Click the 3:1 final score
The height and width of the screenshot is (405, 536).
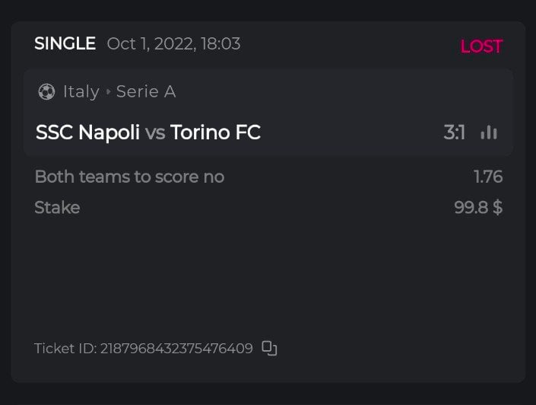(454, 133)
